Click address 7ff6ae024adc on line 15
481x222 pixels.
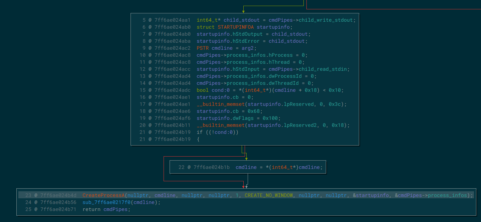(173, 90)
